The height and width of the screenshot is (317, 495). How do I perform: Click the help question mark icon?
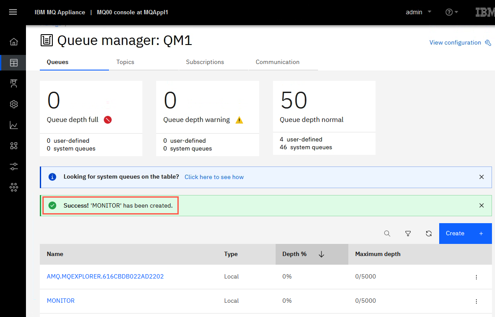point(449,12)
